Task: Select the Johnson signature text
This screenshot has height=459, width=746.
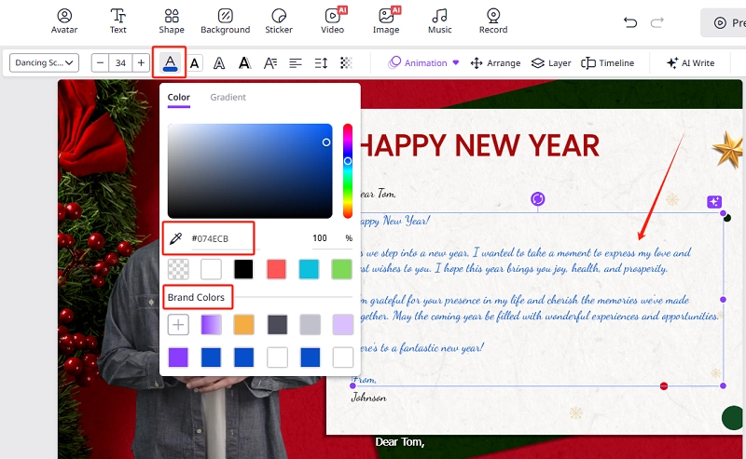Action: tap(368, 398)
